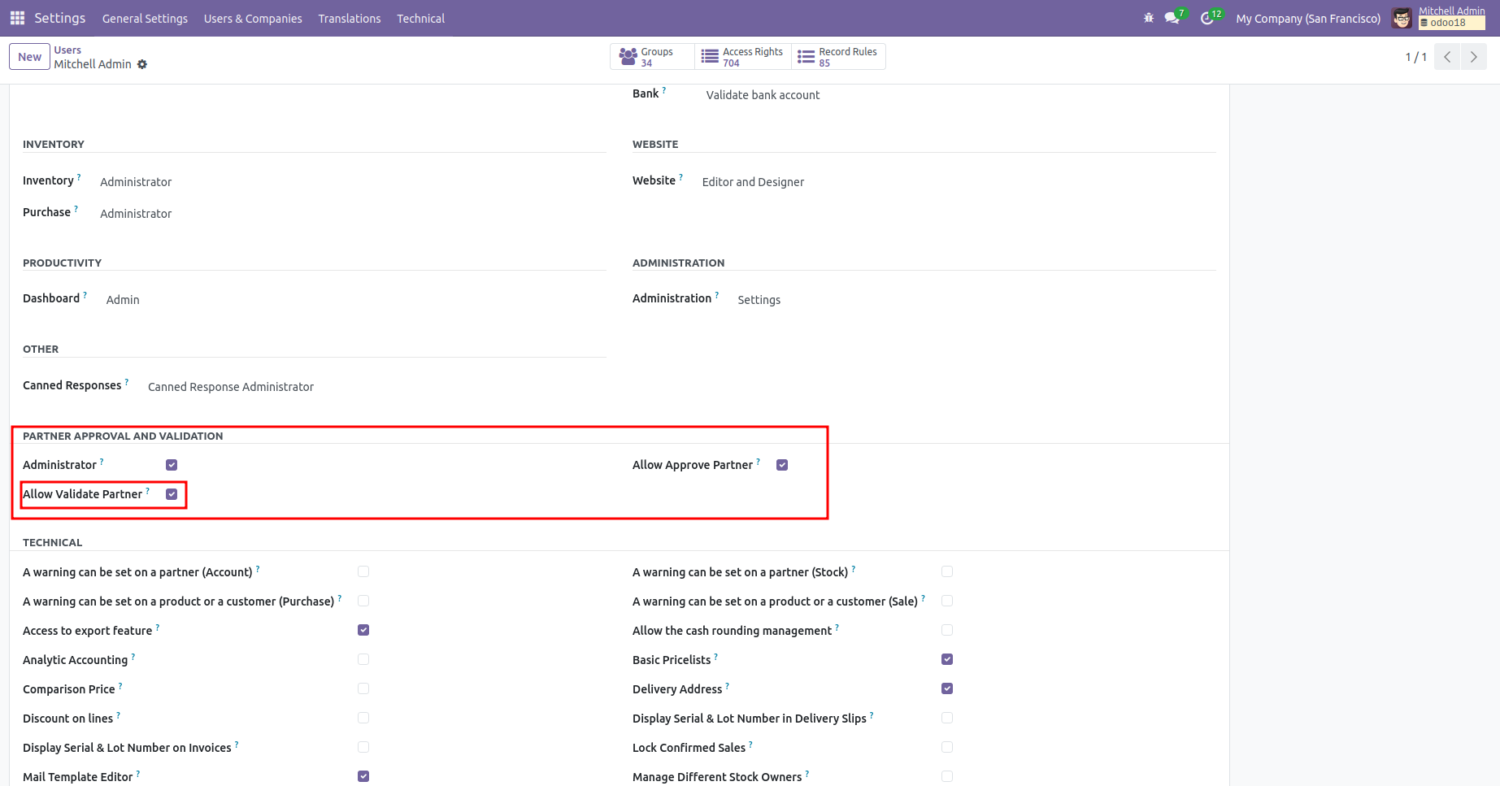Open the Users & Companies menu
The width and height of the screenshot is (1500, 786).
[253, 19]
